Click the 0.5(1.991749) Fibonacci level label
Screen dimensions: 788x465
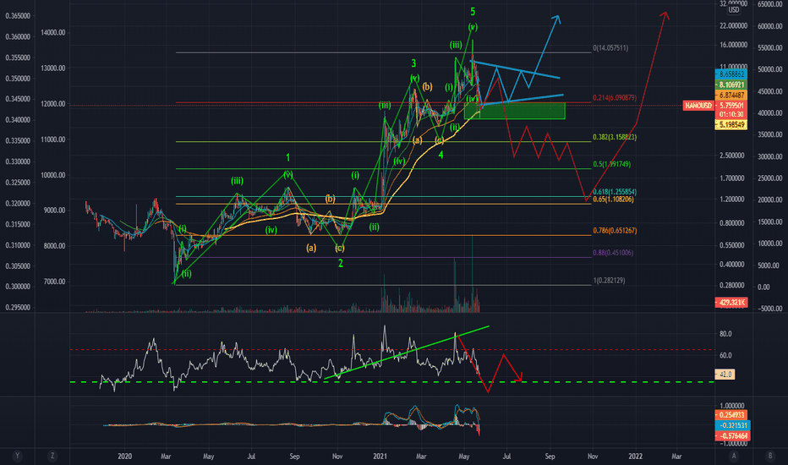point(611,164)
